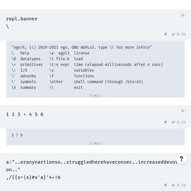Click the green checkmark beside 1.1s

pyautogui.click(x=173, y=122)
